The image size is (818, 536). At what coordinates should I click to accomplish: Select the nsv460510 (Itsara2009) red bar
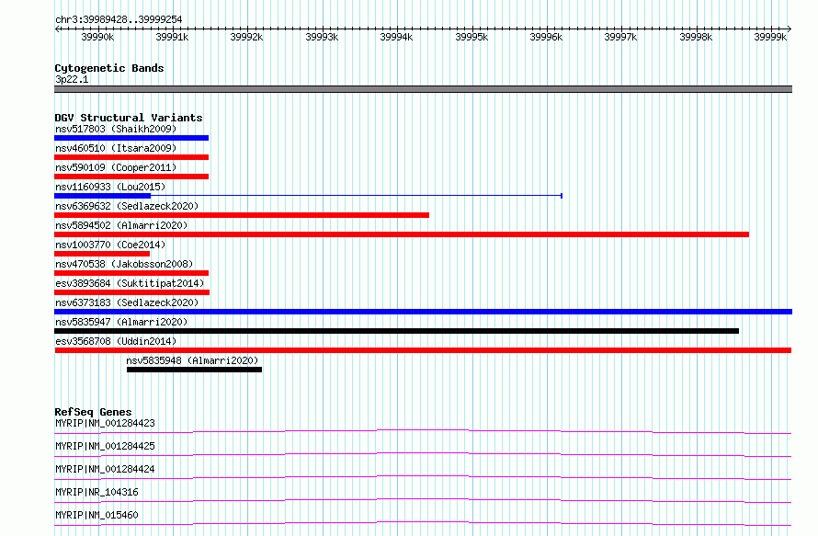pyautogui.click(x=131, y=157)
